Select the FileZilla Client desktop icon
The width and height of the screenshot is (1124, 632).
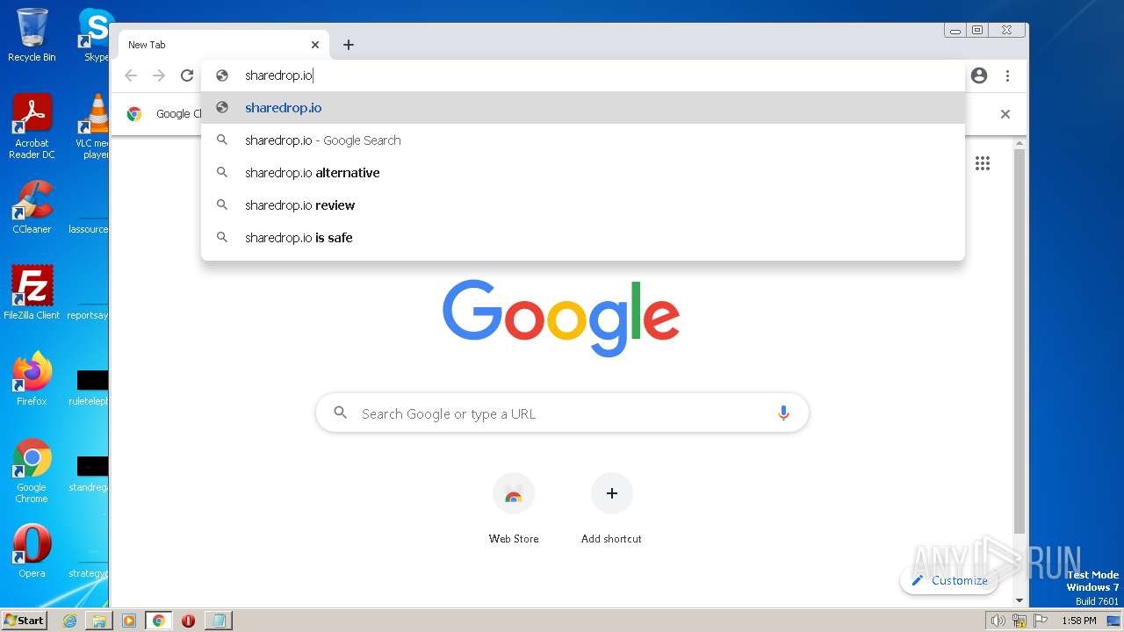tap(32, 293)
